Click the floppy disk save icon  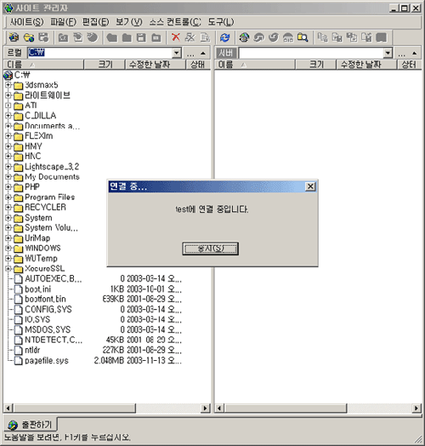click(141, 37)
